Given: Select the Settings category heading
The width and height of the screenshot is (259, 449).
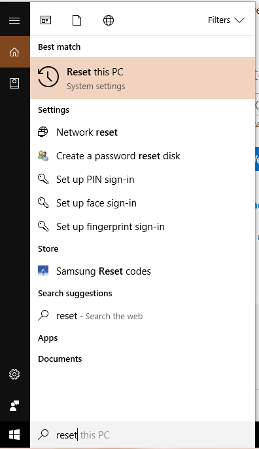Looking at the screenshot, I should [54, 110].
